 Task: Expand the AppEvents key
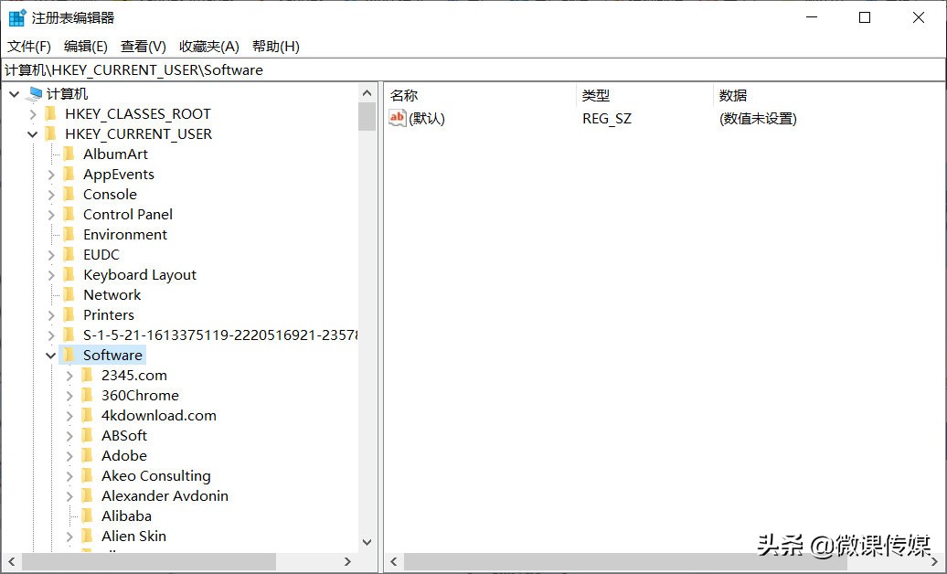[51, 174]
